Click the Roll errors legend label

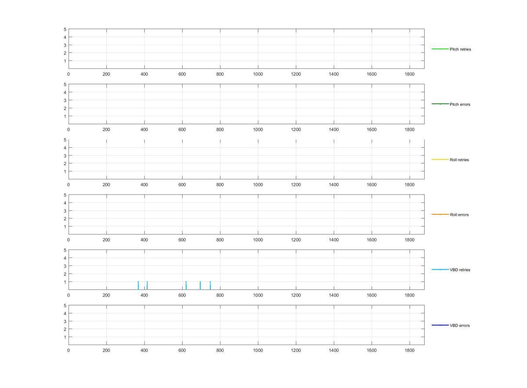point(459,215)
